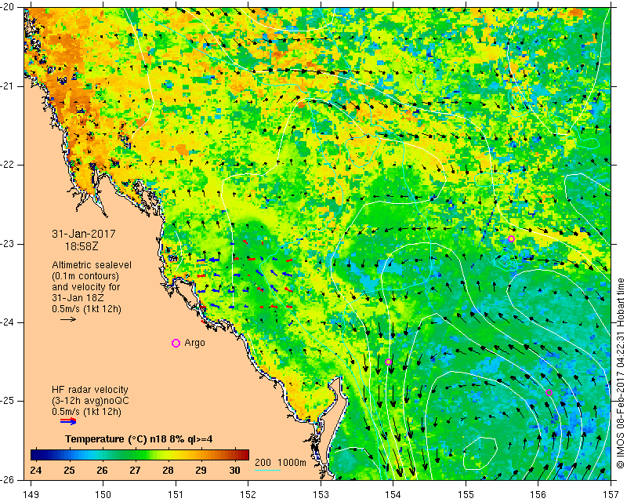Image resolution: width=627 pixels, height=502 pixels.
Task: Select Argo float marker near 155.6E 23S
Action: click(511, 239)
